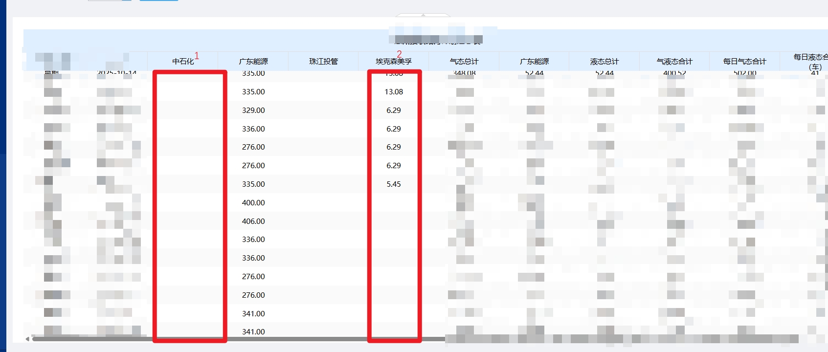The width and height of the screenshot is (828, 352).
Task: Click the 6.29 cell beside 336.00
Action: pyautogui.click(x=394, y=129)
